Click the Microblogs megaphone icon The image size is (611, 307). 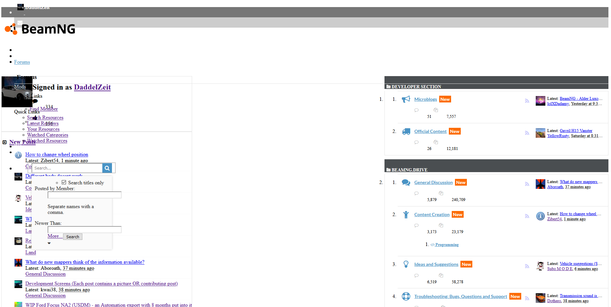pos(406,99)
